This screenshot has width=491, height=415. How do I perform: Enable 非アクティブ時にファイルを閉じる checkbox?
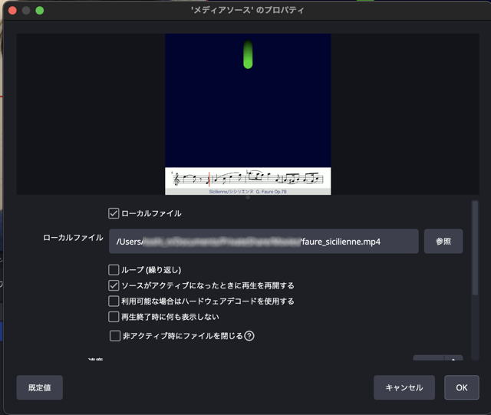point(115,336)
